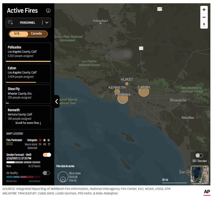The height and width of the screenshot is (201, 213).
Task: Collapse the sidebar with the left chevron
Action: pos(57,101)
